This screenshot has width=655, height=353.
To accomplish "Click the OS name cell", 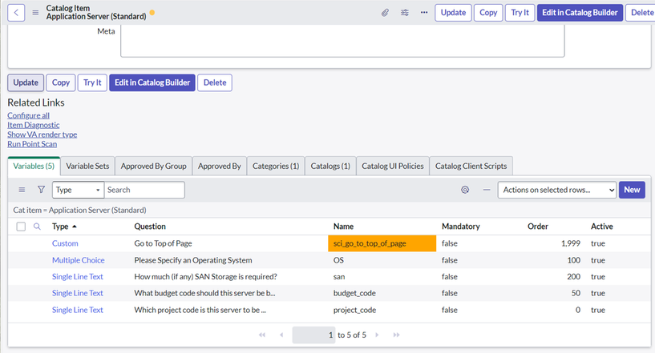I will [x=338, y=260].
